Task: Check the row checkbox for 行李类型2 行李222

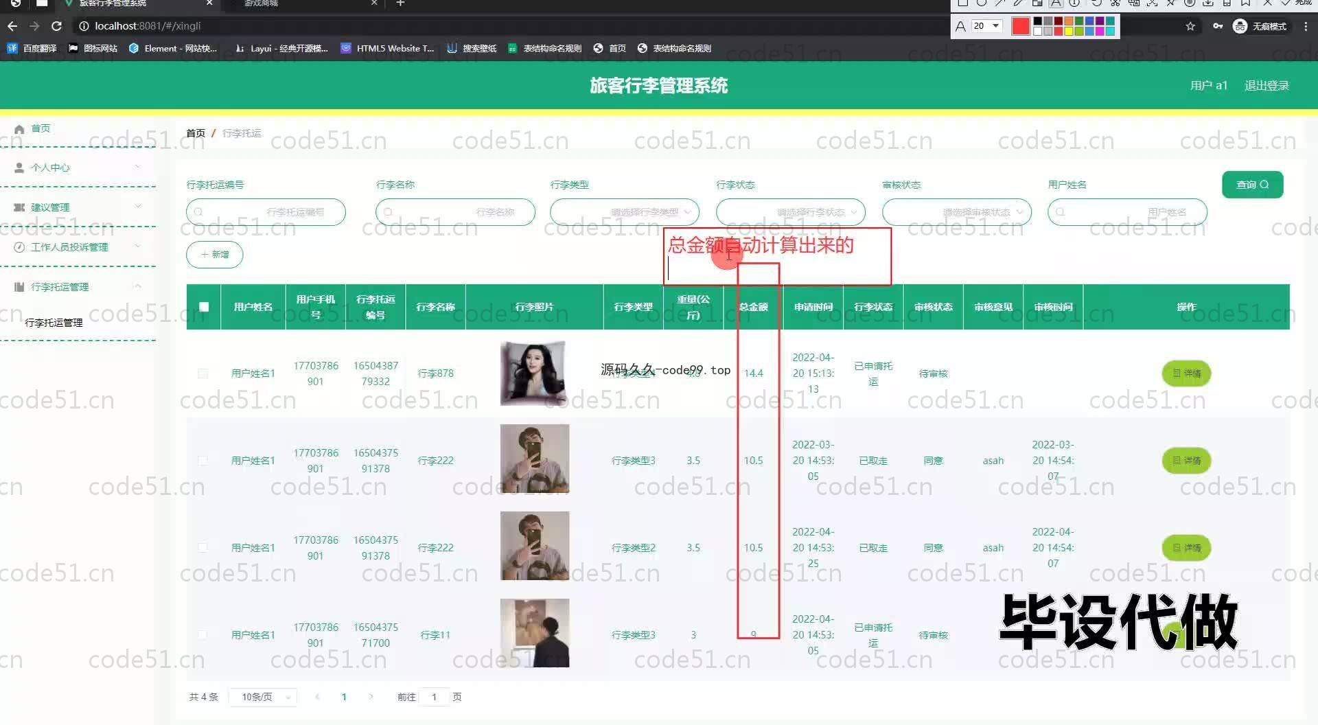Action: coord(203,548)
